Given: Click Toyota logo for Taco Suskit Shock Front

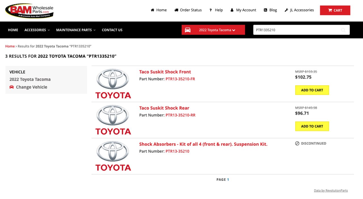Looking at the screenshot, I should (113, 84).
